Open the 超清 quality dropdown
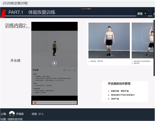 click(x=142, y=13)
